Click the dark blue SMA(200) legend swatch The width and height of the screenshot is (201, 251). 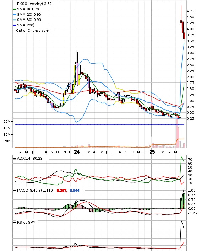[x=15, y=25]
